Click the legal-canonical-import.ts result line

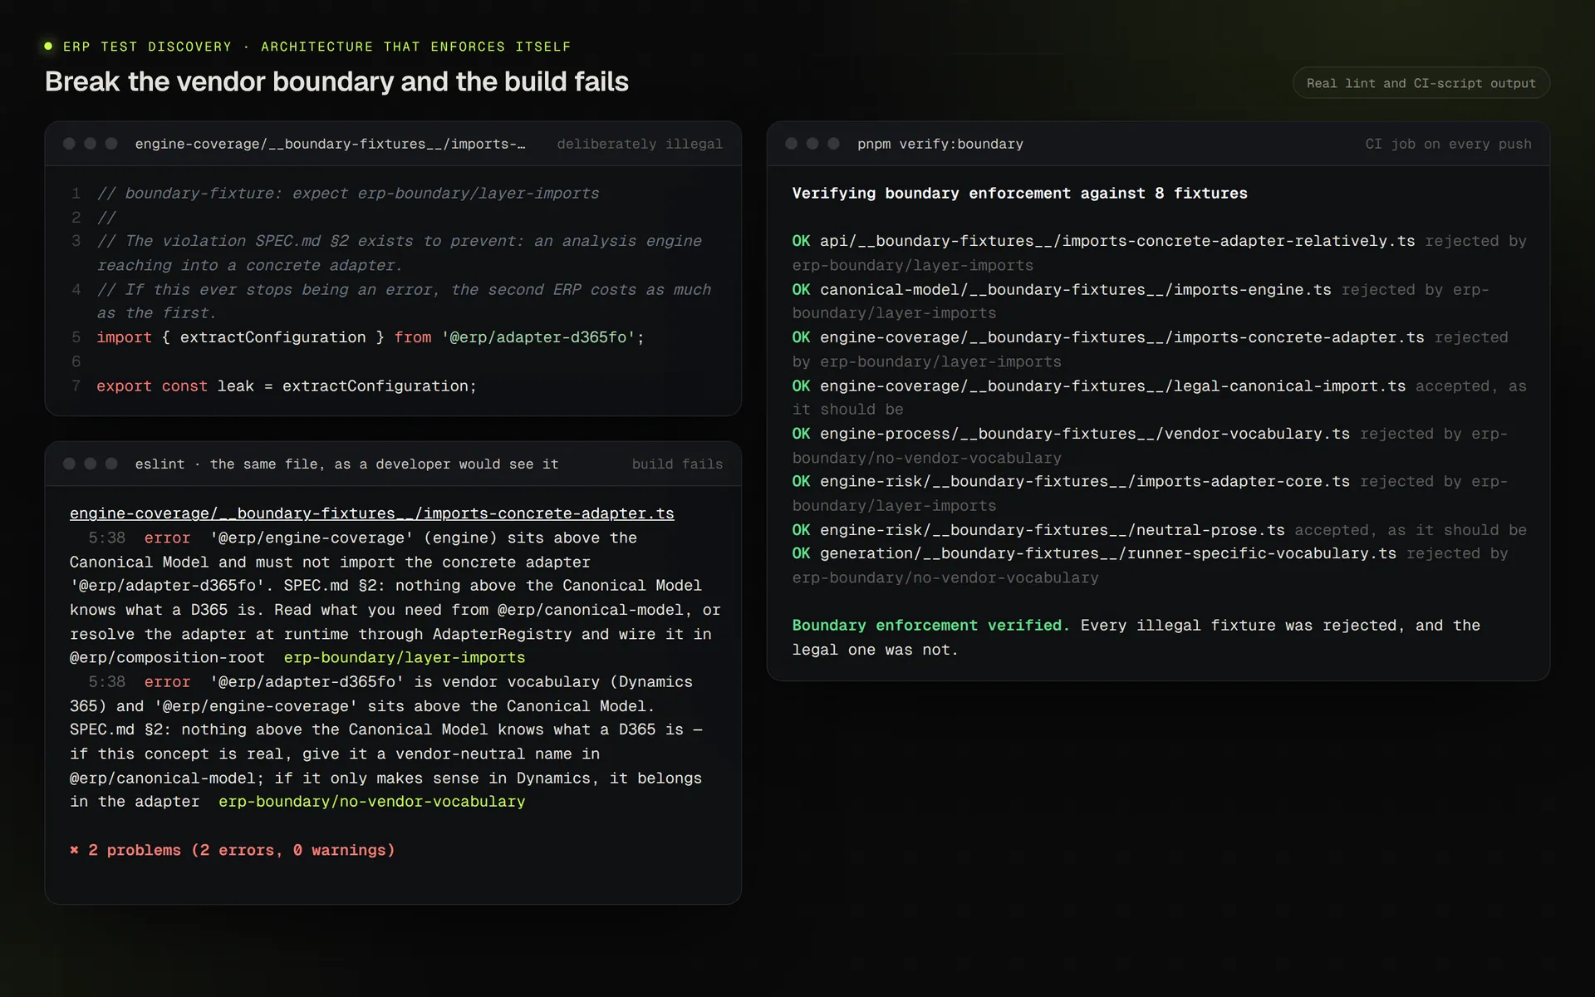click(x=1159, y=397)
